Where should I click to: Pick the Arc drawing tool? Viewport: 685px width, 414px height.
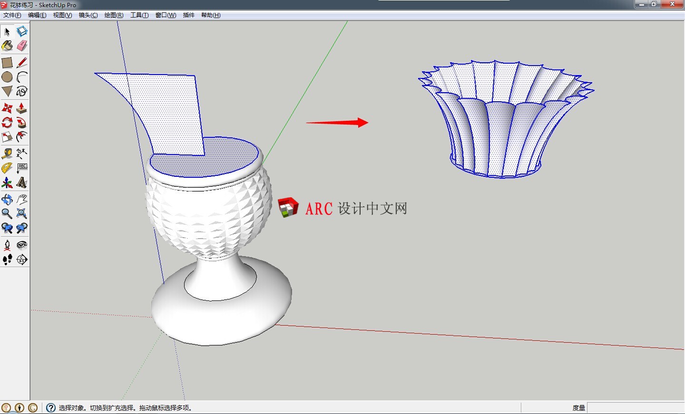(x=22, y=77)
